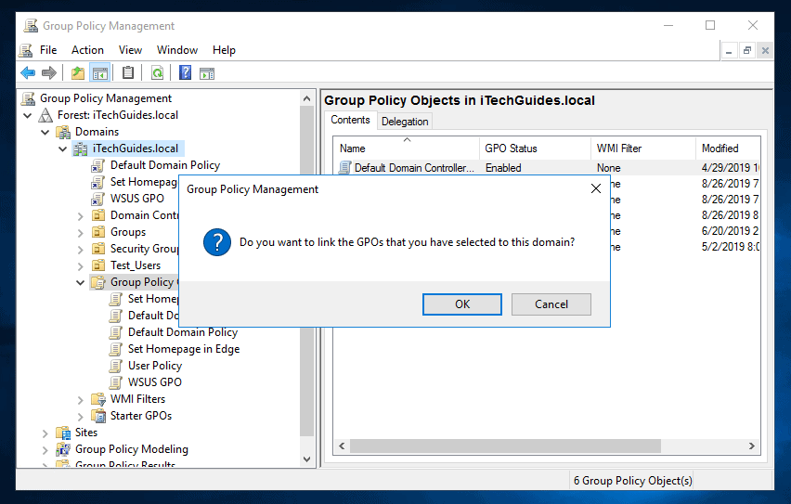This screenshot has width=791, height=504.
Task: Click the clipboard Properties toolbar icon
Action: coord(128,73)
